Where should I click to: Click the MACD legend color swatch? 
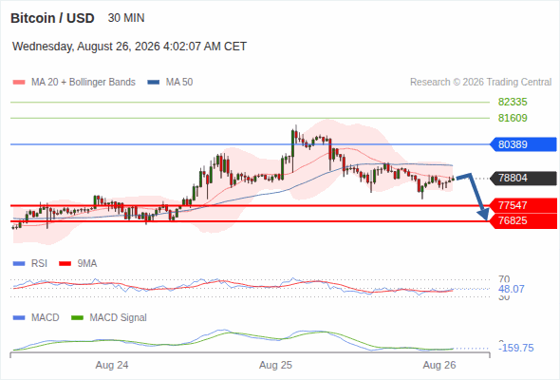[x=19, y=318]
